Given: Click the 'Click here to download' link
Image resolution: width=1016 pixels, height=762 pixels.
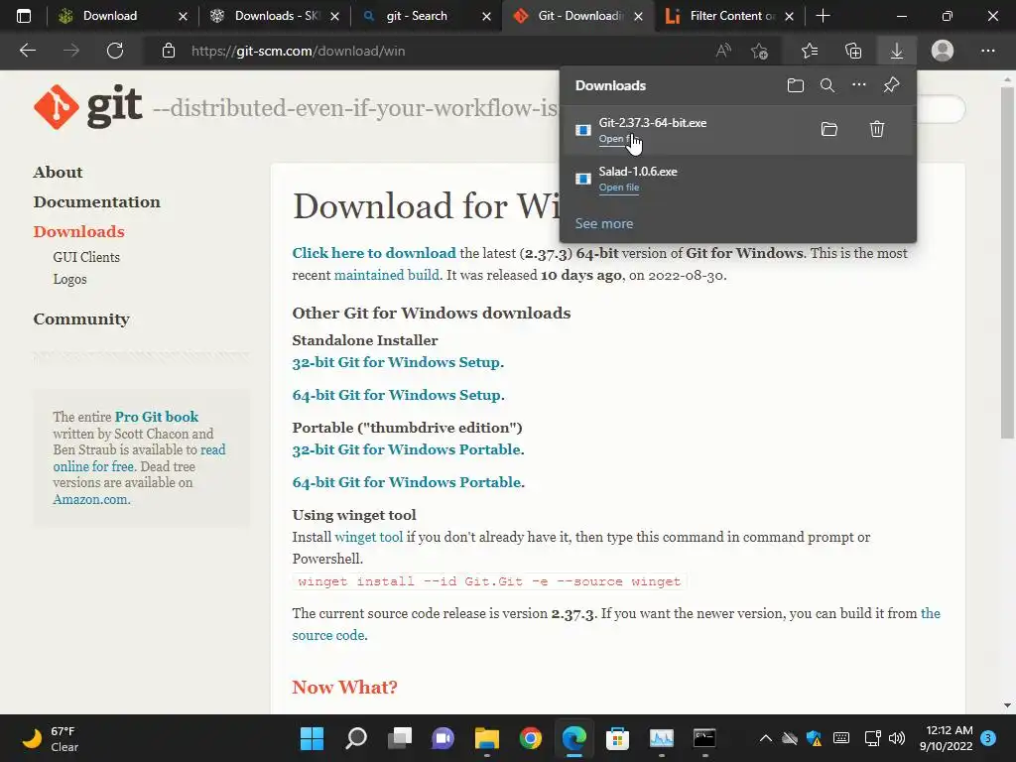Looking at the screenshot, I should tap(374, 253).
